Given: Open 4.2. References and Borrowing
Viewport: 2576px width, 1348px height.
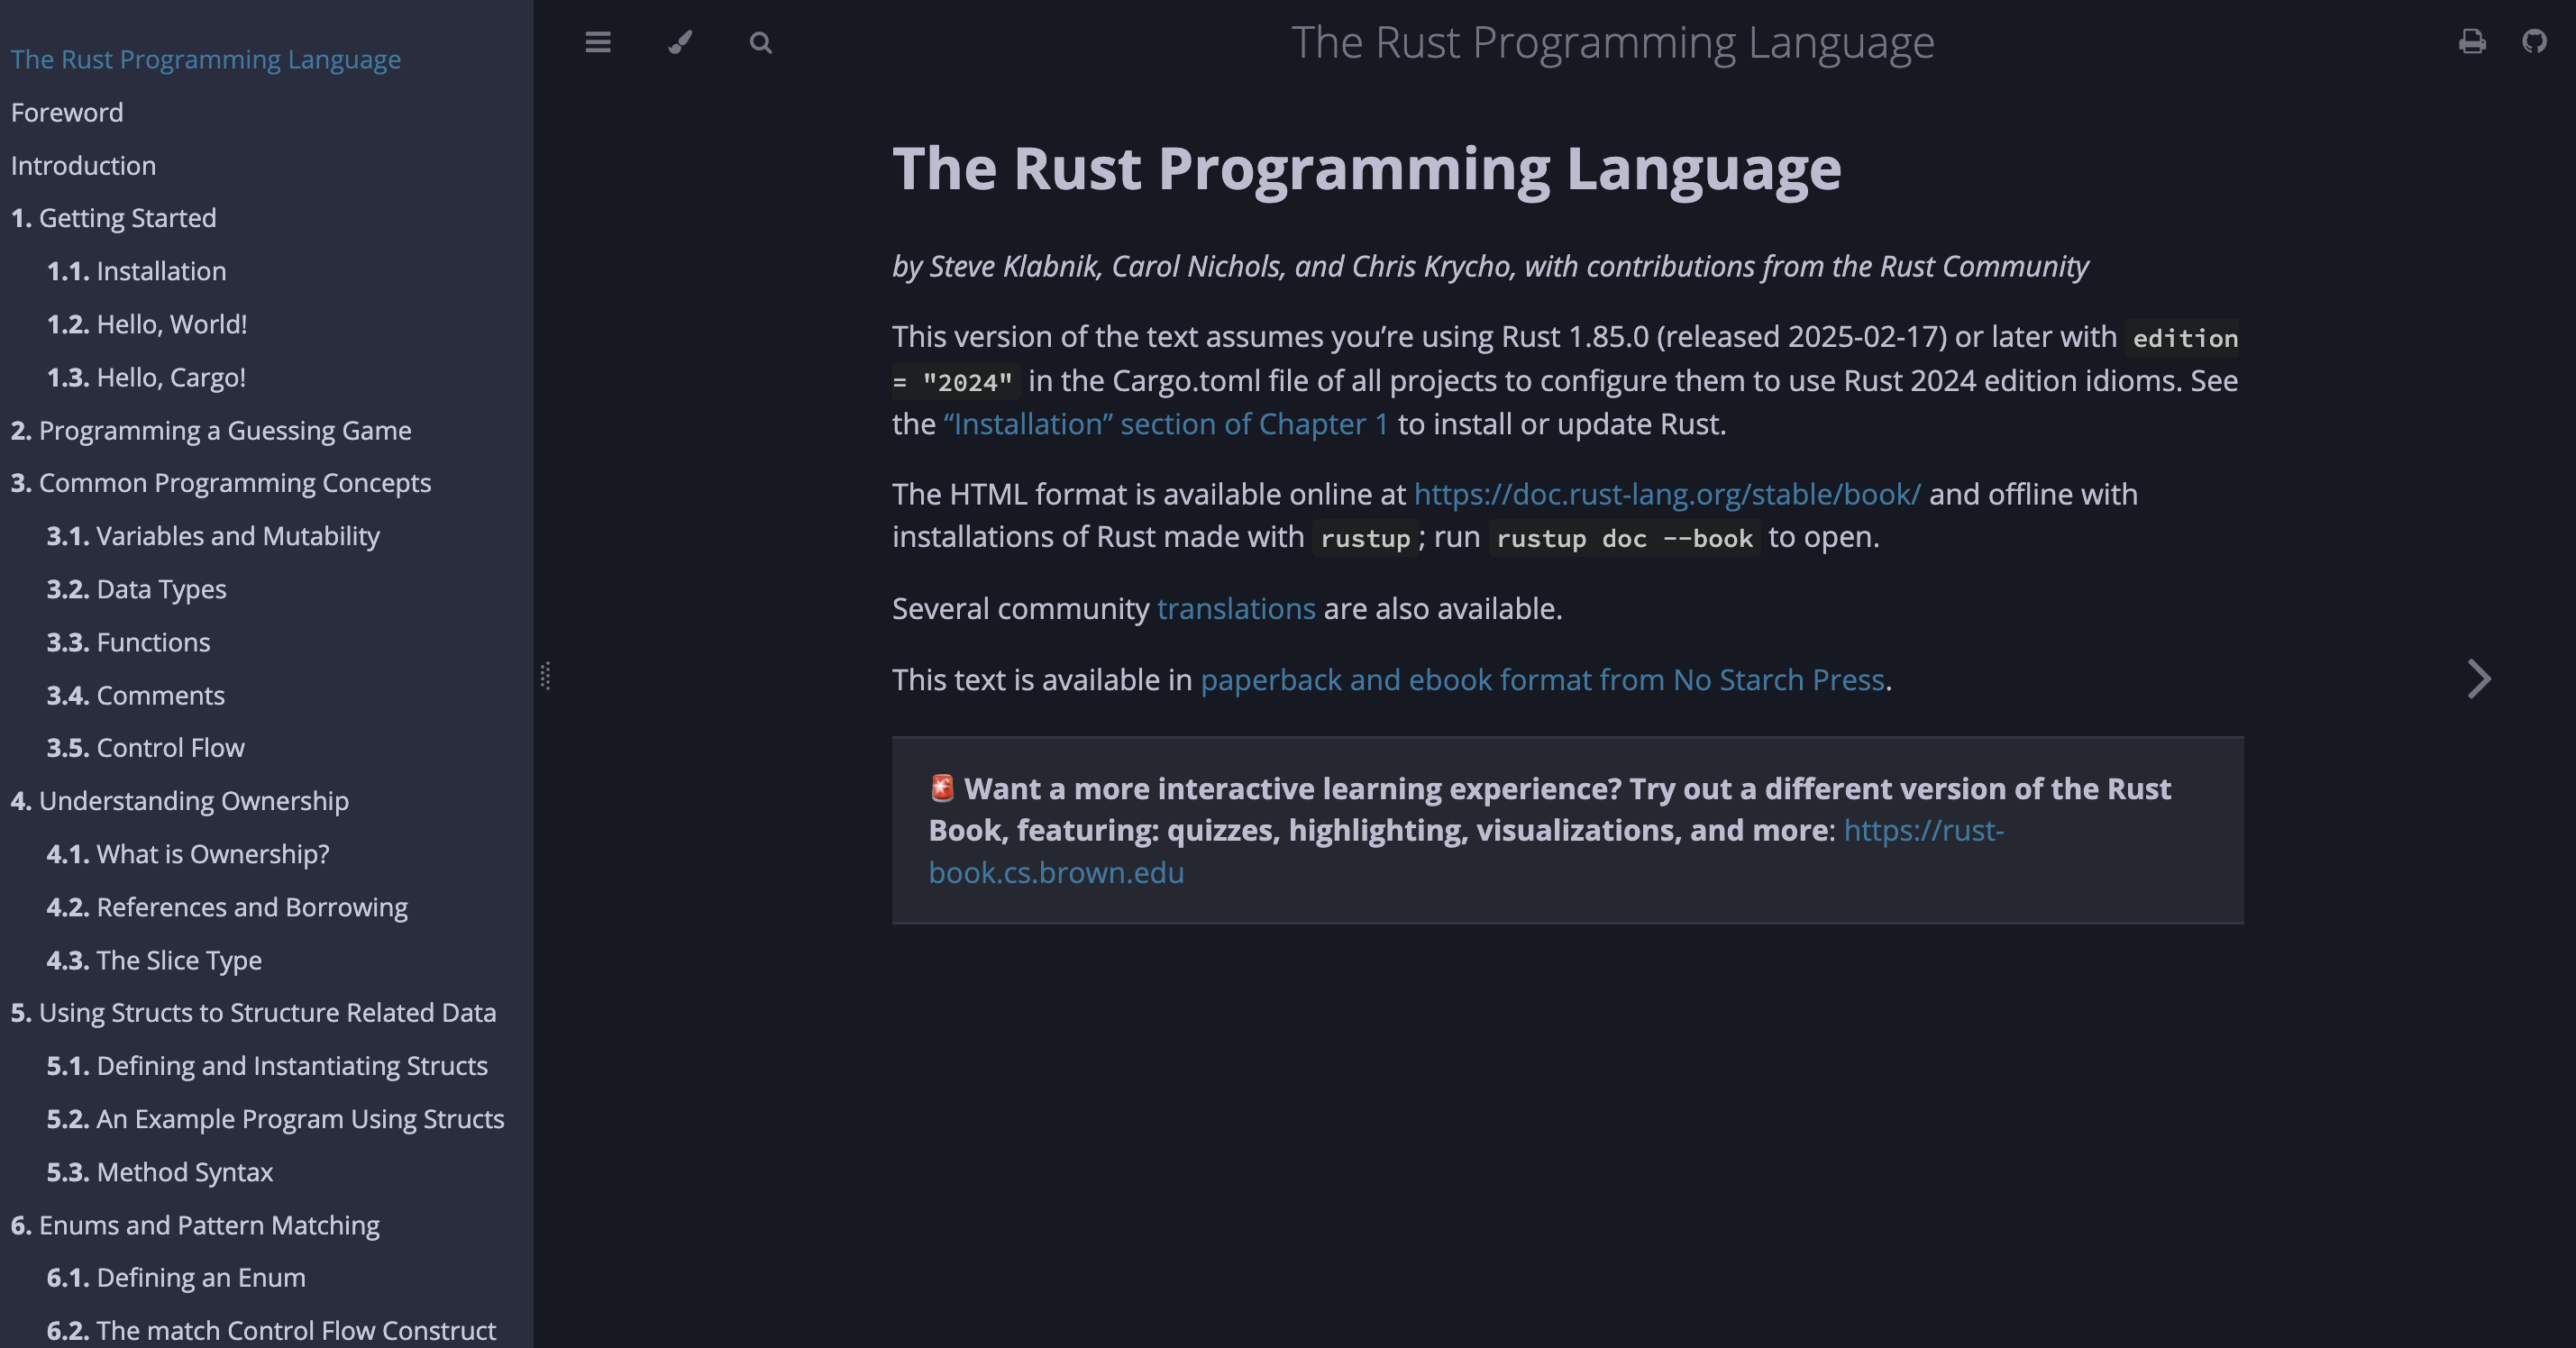Looking at the screenshot, I should (228, 907).
